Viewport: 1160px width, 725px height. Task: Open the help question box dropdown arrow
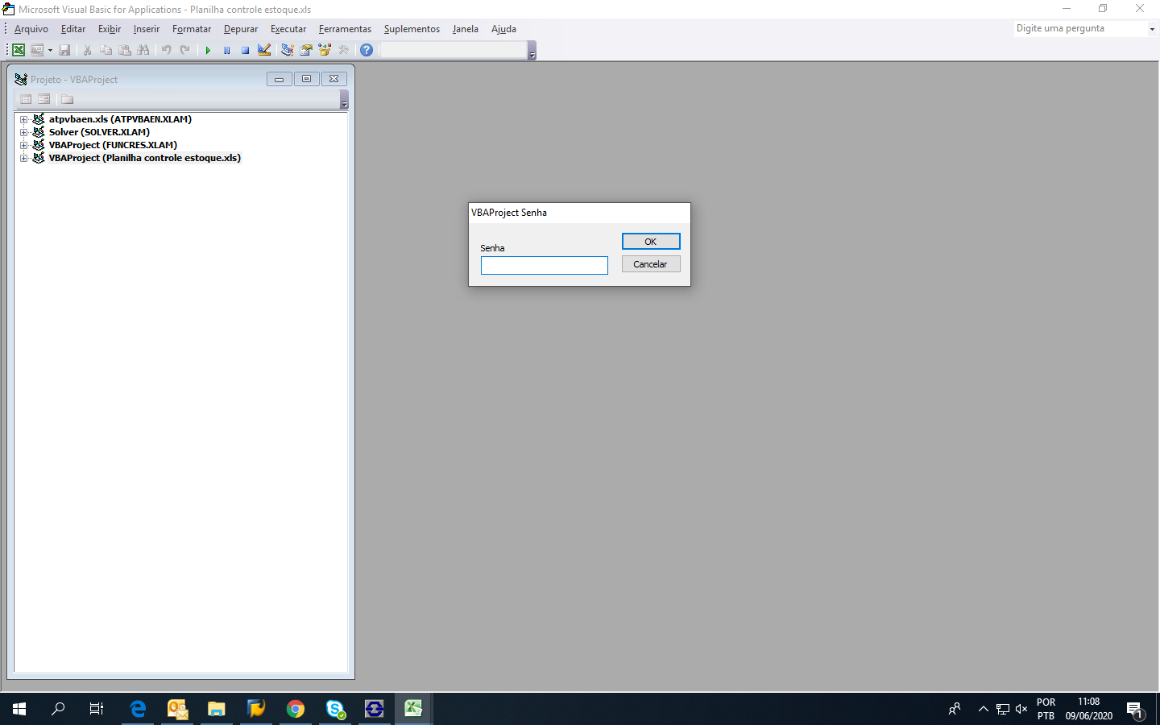(x=1152, y=29)
